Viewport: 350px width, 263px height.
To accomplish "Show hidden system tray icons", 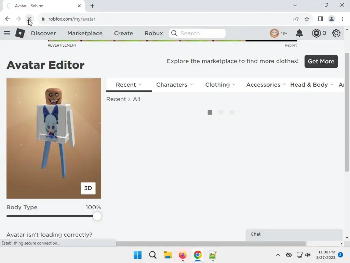I will [278, 255].
